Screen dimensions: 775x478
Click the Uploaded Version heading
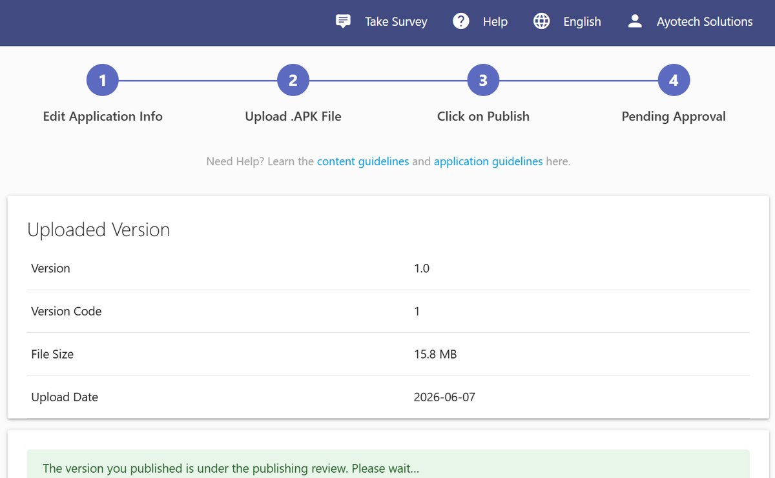(99, 230)
